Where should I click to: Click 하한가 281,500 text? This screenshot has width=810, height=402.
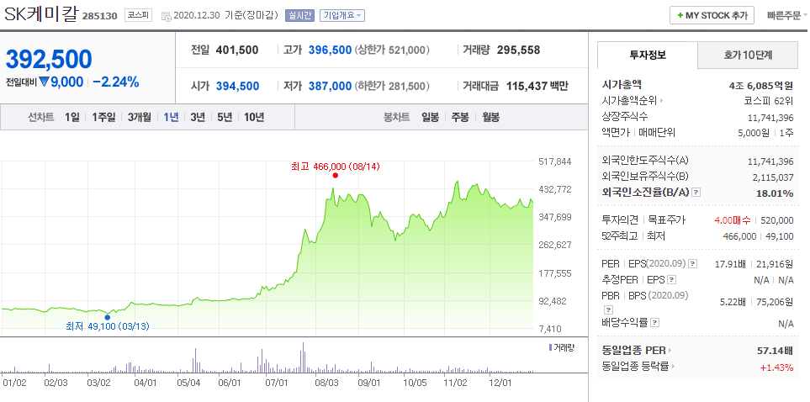(x=393, y=87)
